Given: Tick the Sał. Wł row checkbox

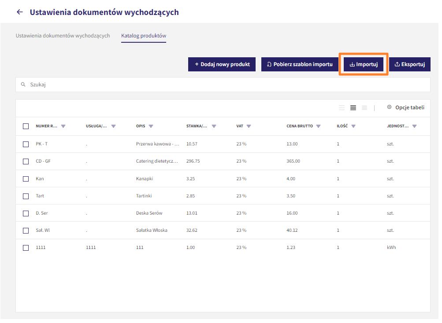Looking at the screenshot, I should tap(26, 230).
